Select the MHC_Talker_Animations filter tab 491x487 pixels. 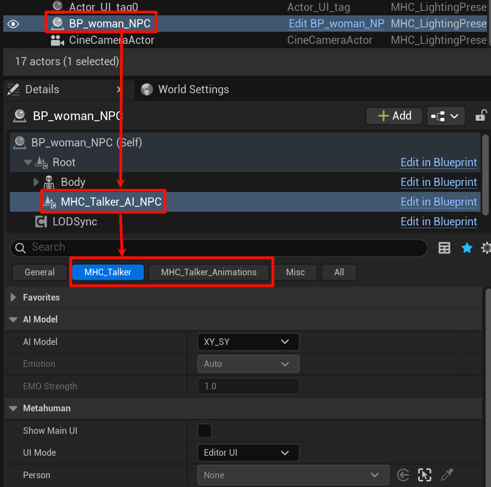coord(209,272)
